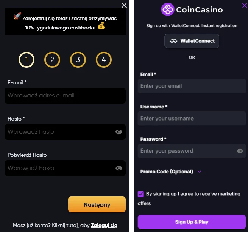Close the Polish registration form with the white X
The width and height of the screenshot is (248, 232).
pos(124,5)
